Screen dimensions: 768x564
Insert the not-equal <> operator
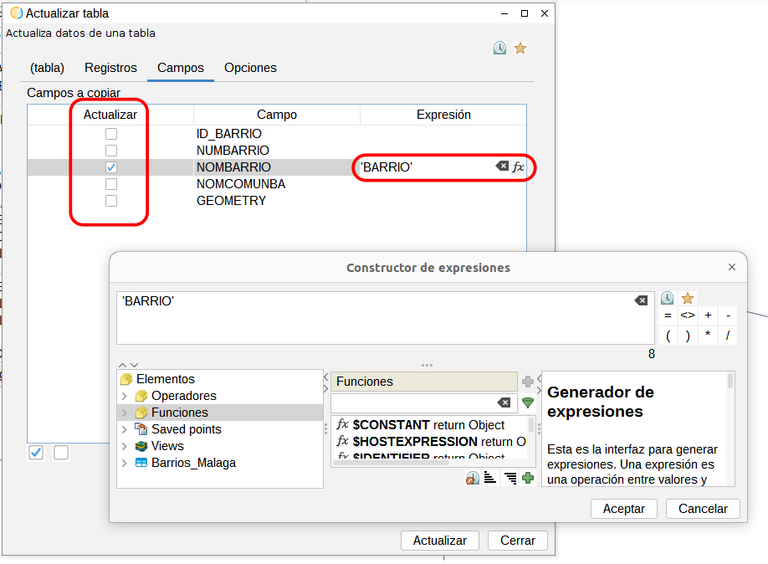point(687,315)
